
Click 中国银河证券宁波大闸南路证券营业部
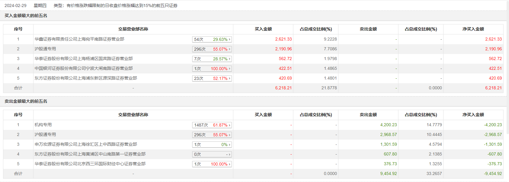point(83,68)
